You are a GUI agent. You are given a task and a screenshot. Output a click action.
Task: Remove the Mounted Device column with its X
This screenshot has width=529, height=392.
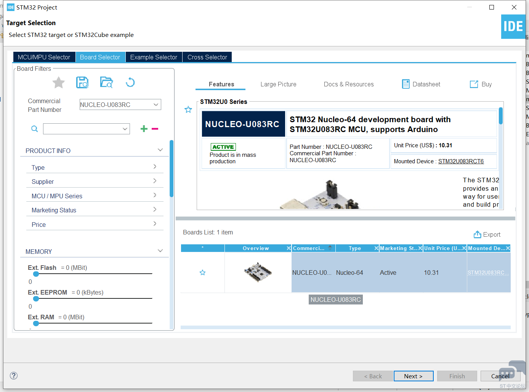click(508, 248)
